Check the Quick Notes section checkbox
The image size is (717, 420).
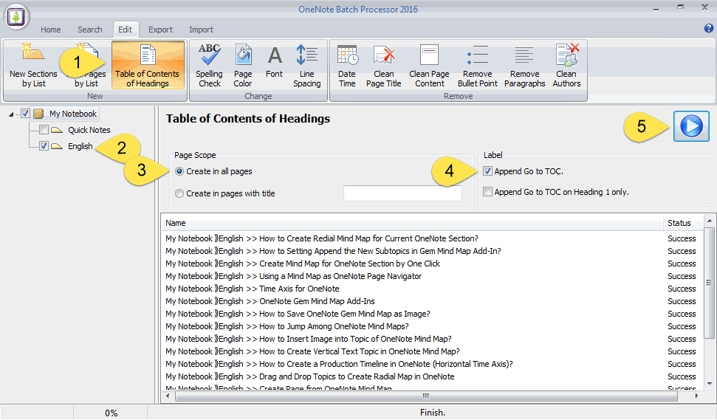coord(44,130)
